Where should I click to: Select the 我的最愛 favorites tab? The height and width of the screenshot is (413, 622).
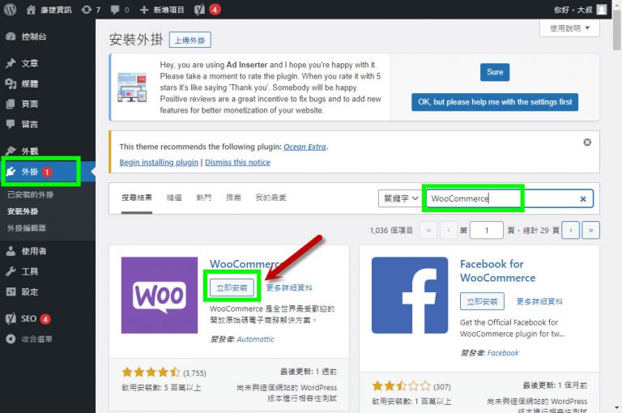pos(271,198)
